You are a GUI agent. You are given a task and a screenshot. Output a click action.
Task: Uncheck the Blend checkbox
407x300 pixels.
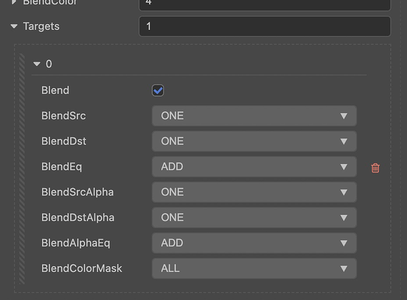pyautogui.click(x=158, y=91)
